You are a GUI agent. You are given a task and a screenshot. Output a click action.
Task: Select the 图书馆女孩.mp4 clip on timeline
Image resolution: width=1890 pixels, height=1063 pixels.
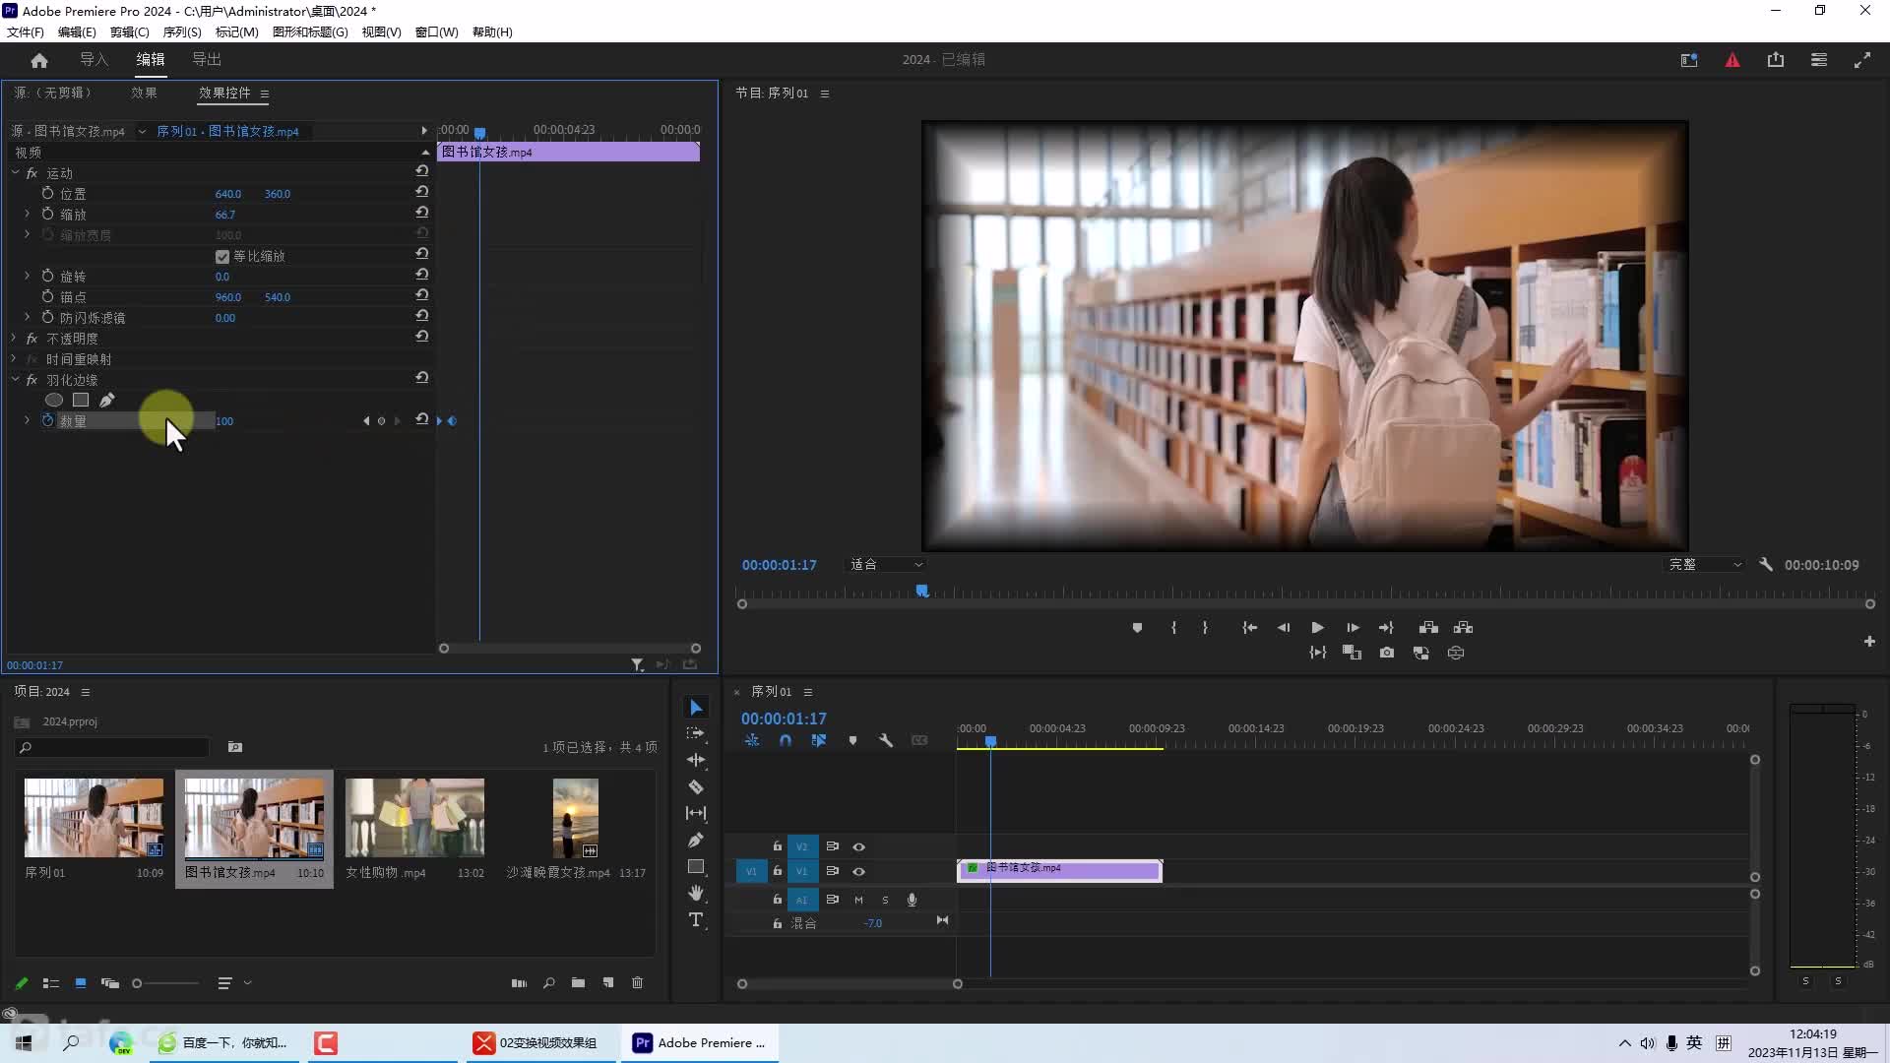tap(1059, 870)
